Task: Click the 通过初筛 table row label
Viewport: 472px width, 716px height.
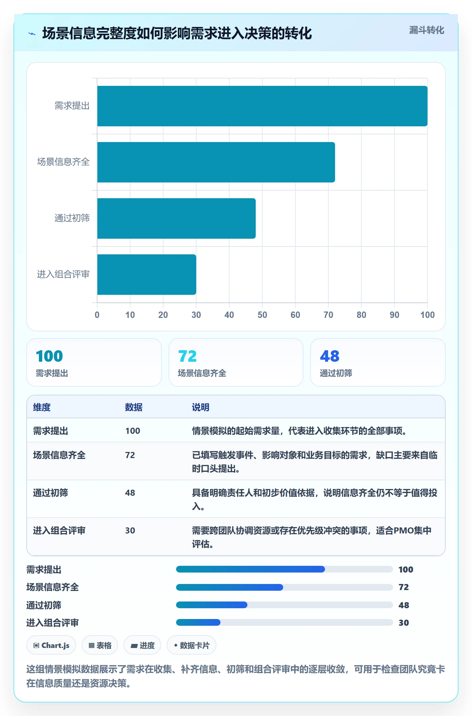Action: pyautogui.click(x=51, y=493)
